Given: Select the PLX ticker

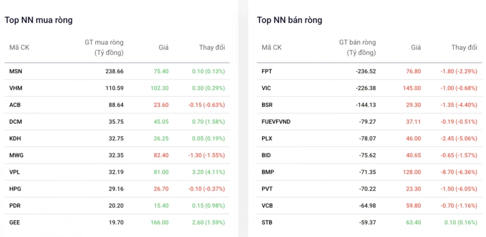Looking at the screenshot, I should (x=267, y=138).
